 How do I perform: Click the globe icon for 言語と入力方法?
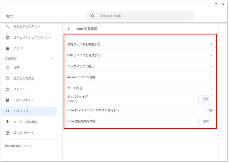click(8, 78)
